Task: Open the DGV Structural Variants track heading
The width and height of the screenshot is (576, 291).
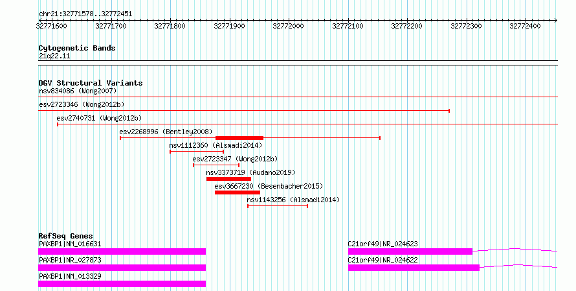Action: tap(91, 83)
